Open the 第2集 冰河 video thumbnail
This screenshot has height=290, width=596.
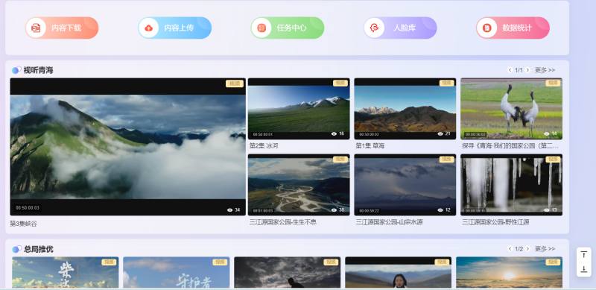tap(299, 109)
